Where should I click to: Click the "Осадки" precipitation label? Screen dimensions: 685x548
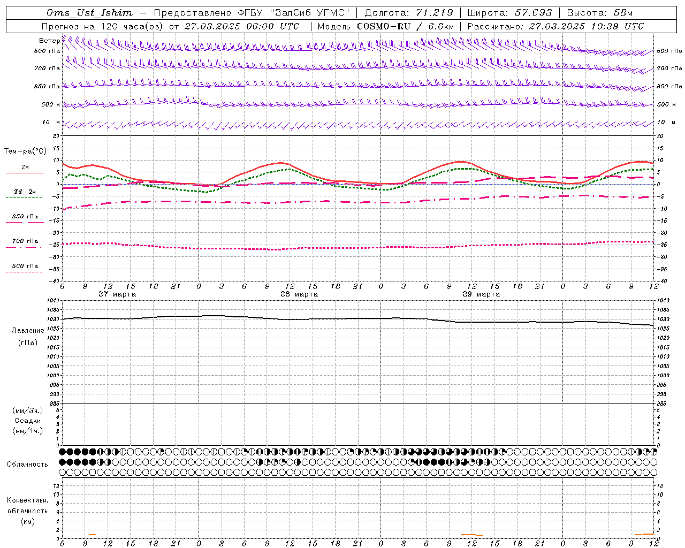coord(28,421)
